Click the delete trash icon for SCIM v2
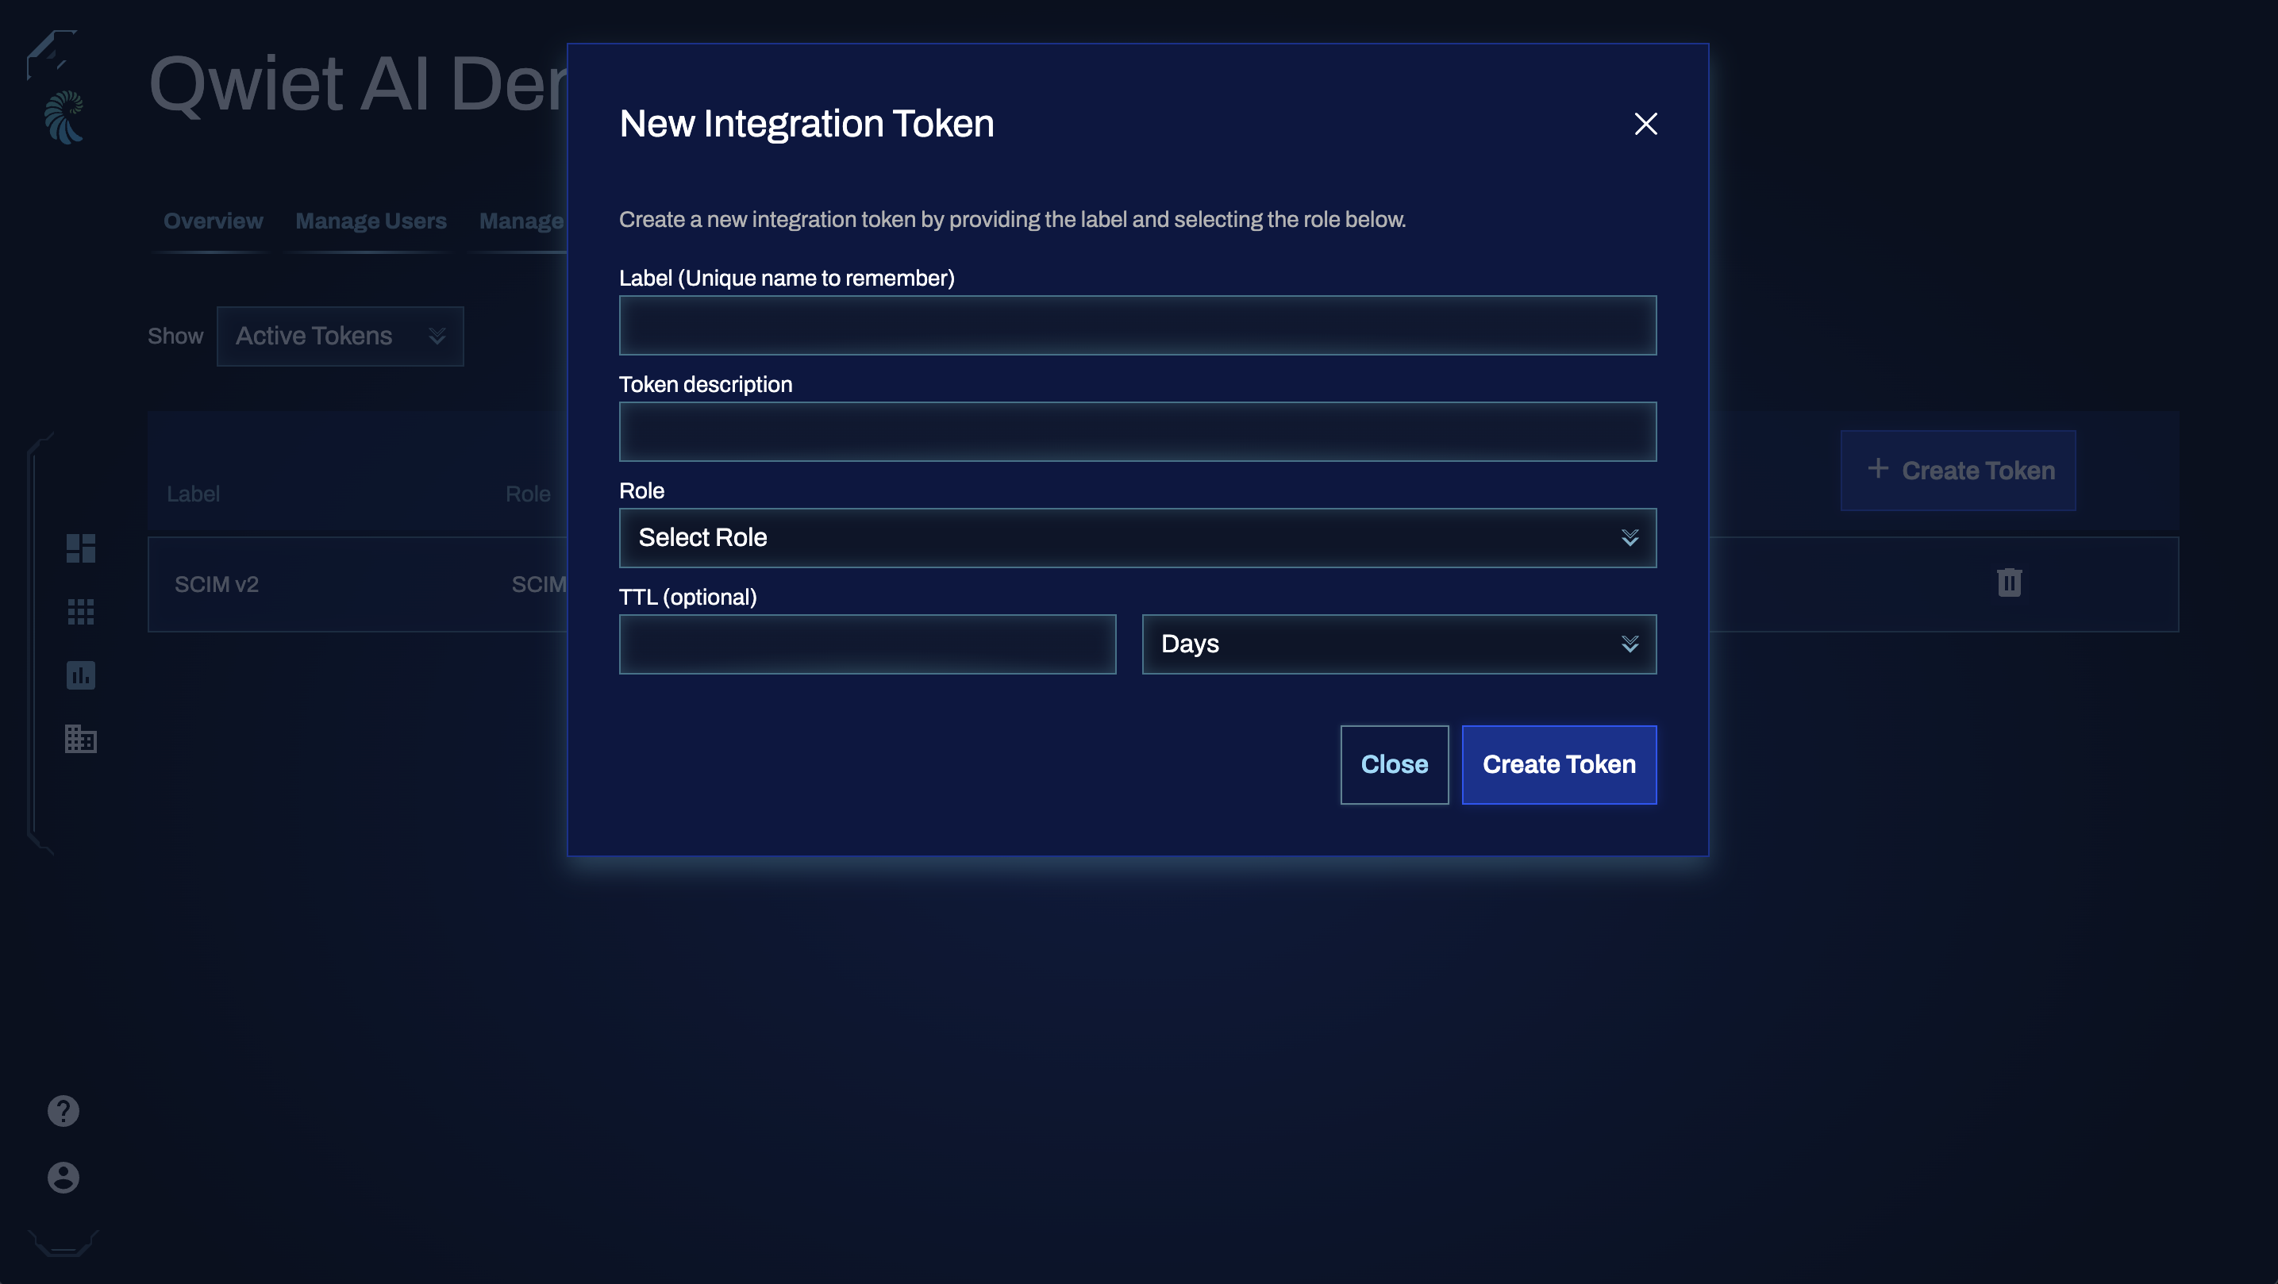This screenshot has height=1284, width=2278. 2009,583
